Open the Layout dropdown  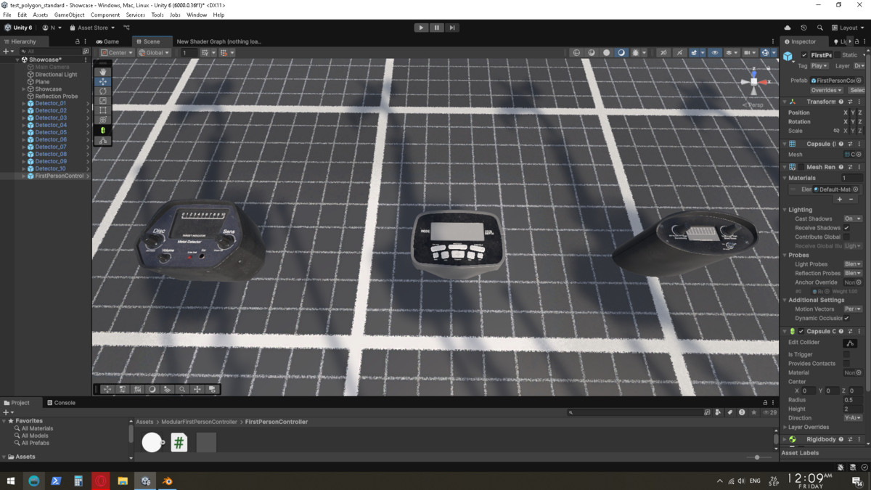[x=848, y=28]
